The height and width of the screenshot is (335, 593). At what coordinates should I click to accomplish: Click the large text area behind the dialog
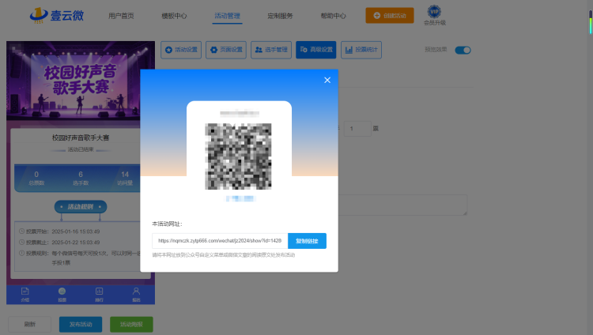point(402,205)
